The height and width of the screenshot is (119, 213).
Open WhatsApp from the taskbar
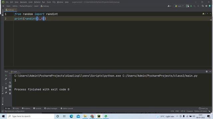(x=106, y=116)
